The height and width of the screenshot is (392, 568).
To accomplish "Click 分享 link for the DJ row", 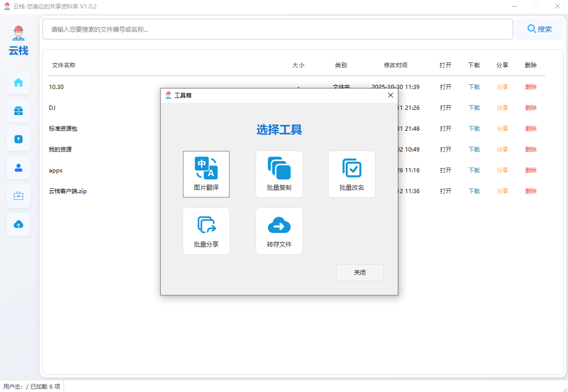I will pyautogui.click(x=502, y=108).
